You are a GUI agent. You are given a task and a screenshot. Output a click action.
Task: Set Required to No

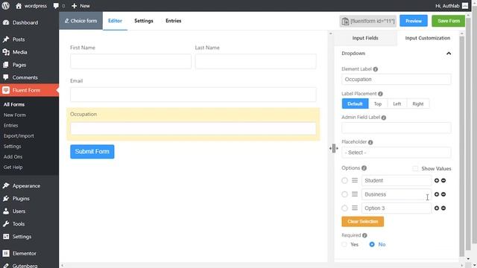(372, 244)
